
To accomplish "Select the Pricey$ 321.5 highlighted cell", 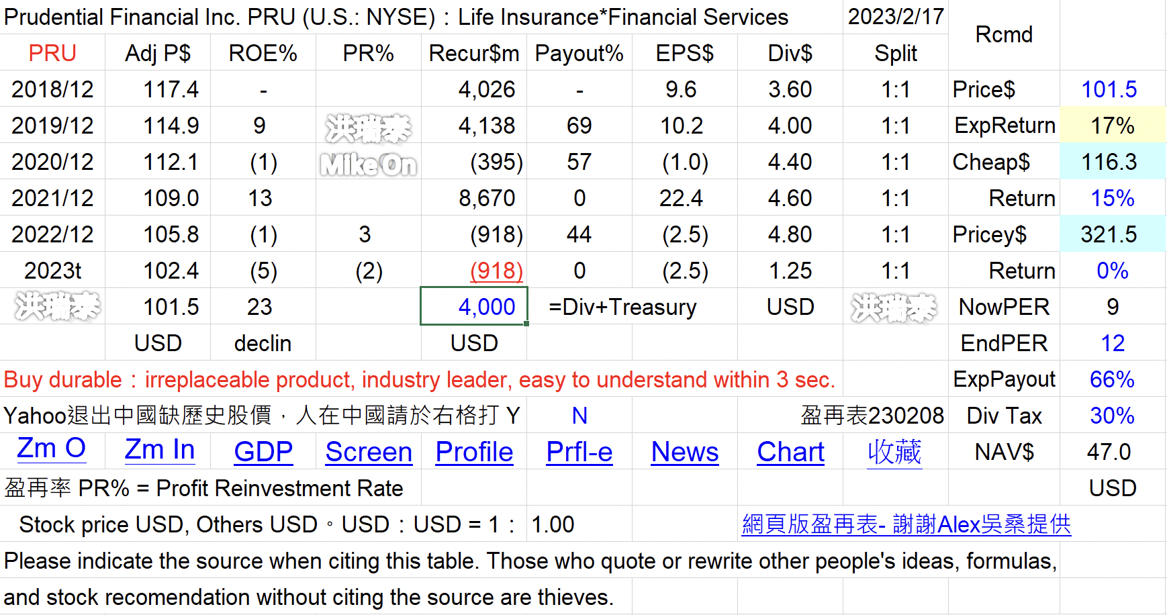I will coord(1112,234).
